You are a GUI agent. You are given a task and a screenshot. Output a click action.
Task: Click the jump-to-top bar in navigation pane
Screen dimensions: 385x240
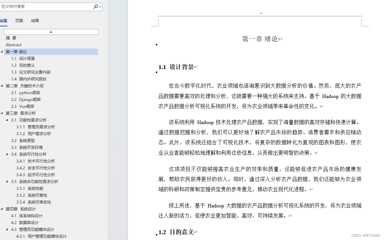(51, 32)
